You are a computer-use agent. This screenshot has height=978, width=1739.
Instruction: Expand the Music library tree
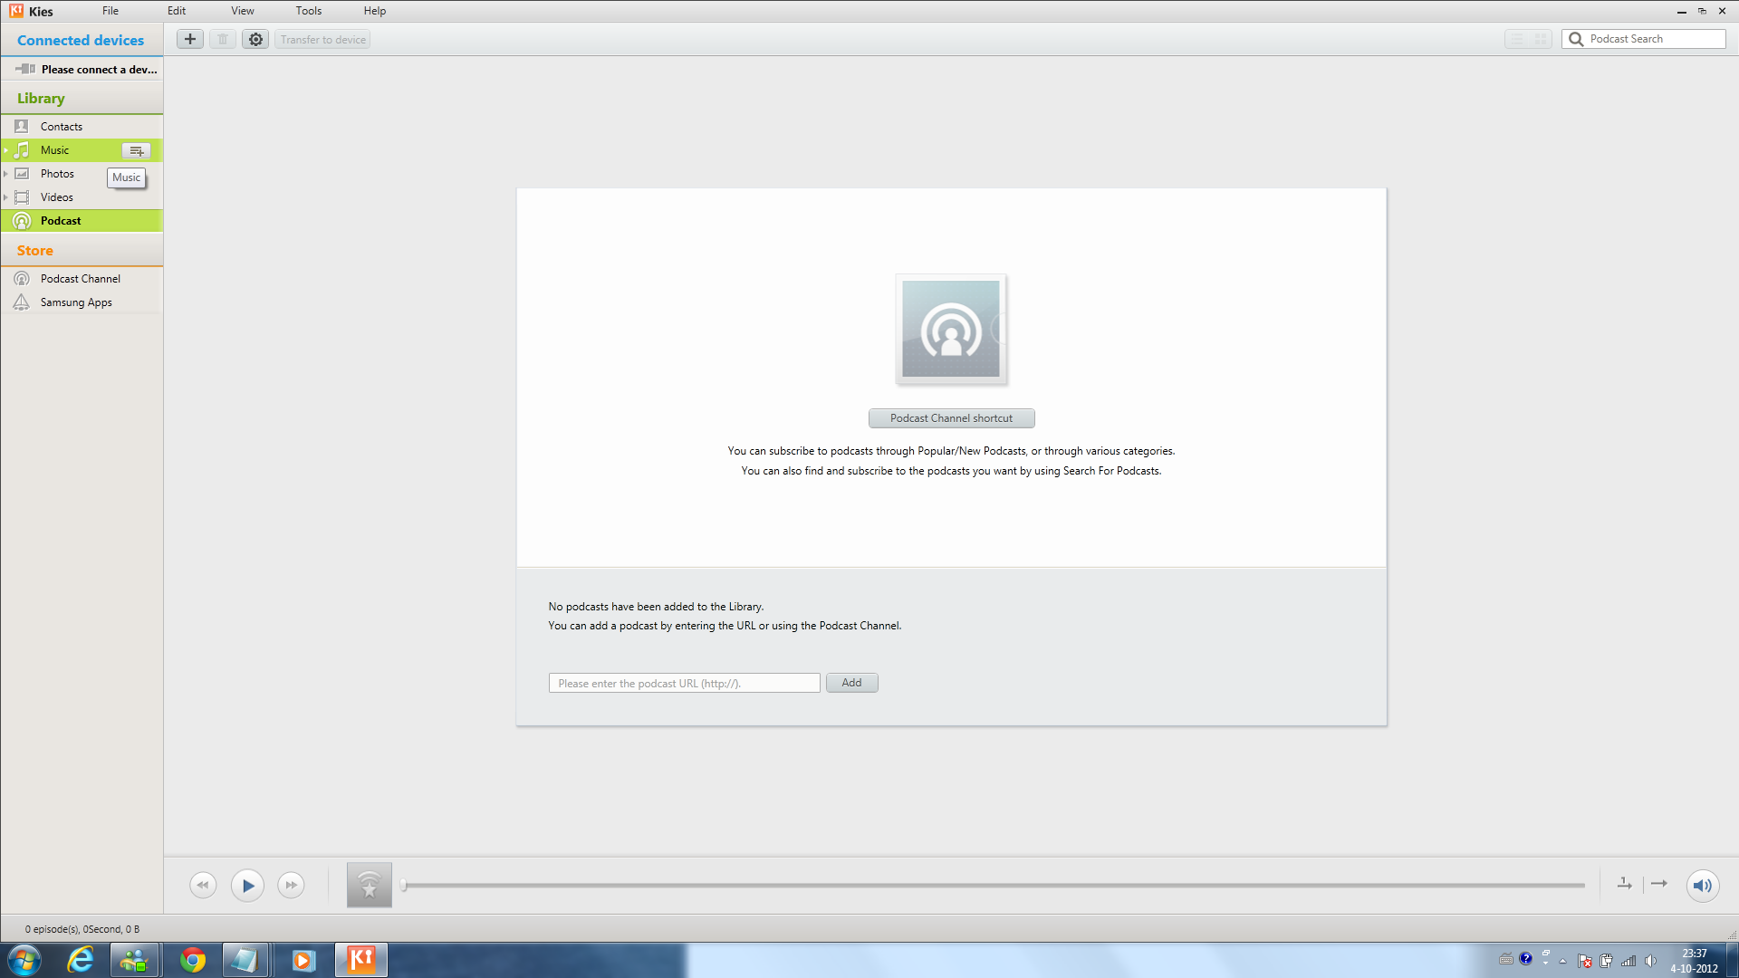(x=6, y=150)
